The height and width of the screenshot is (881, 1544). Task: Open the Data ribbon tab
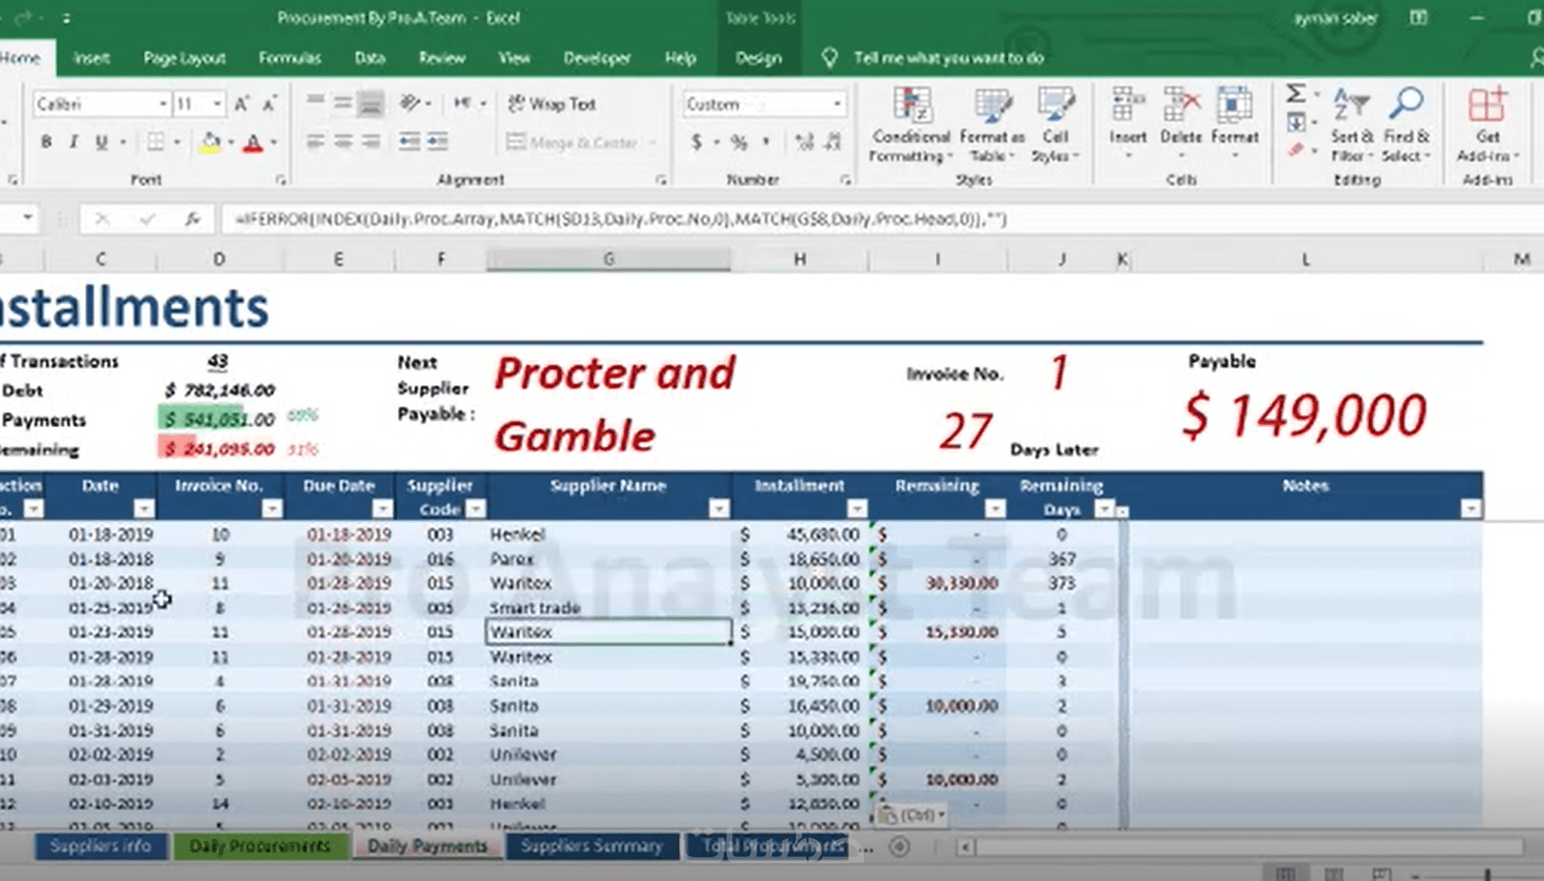[370, 58]
